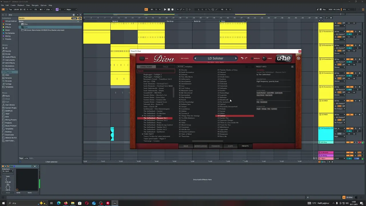Open the Opera browser taskbar icon
366x206 pixels.
pyautogui.click(x=87, y=203)
